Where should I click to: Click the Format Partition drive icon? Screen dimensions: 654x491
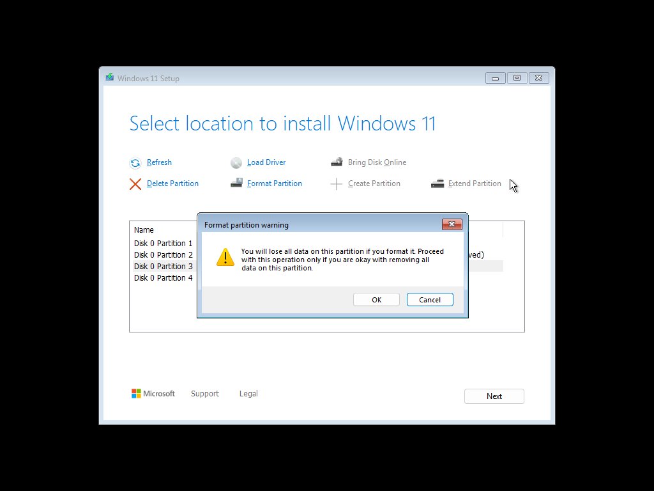236,183
